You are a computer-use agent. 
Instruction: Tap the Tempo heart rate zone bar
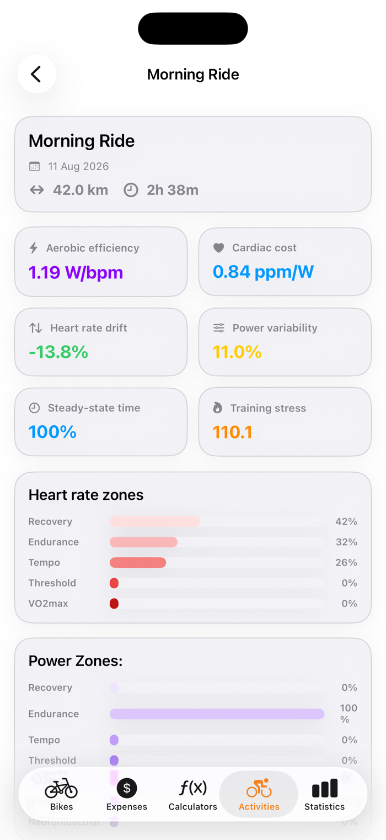click(x=217, y=563)
